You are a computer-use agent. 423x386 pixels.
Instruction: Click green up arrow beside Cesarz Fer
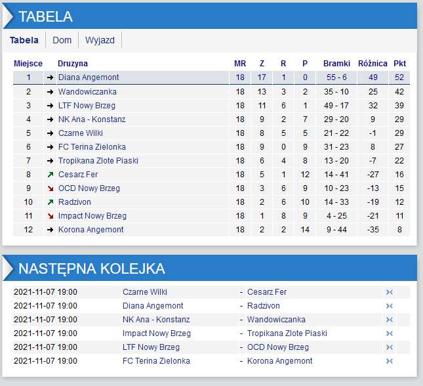[50, 175]
